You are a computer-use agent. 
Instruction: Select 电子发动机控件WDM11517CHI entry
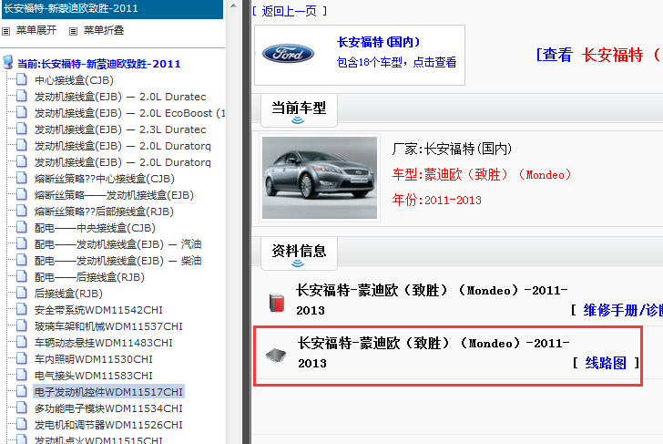(108, 392)
